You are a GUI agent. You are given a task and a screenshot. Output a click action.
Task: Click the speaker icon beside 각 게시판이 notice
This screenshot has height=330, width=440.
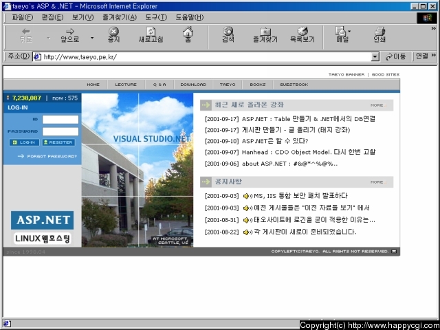pos(247,232)
